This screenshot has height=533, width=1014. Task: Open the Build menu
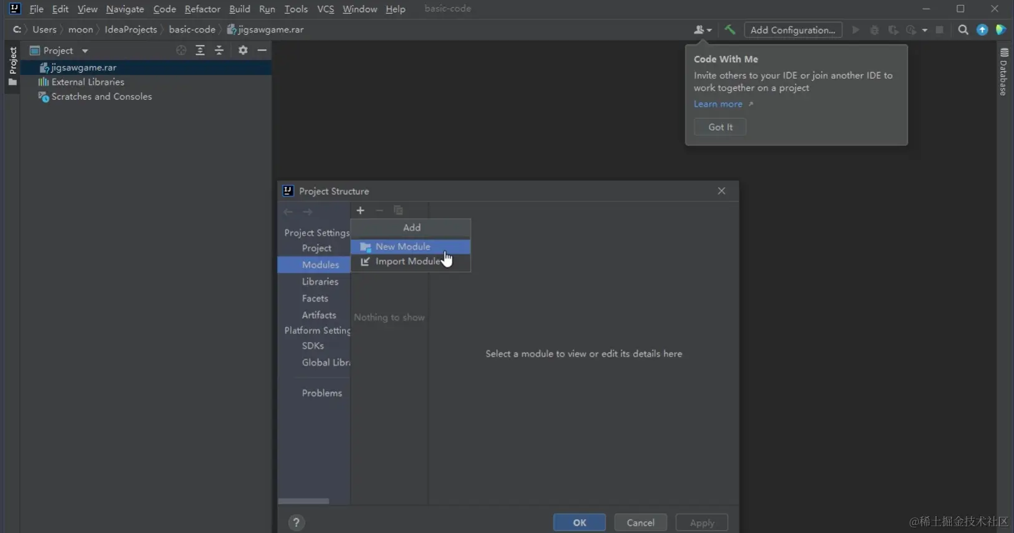pyautogui.click(x=240, y=9)
